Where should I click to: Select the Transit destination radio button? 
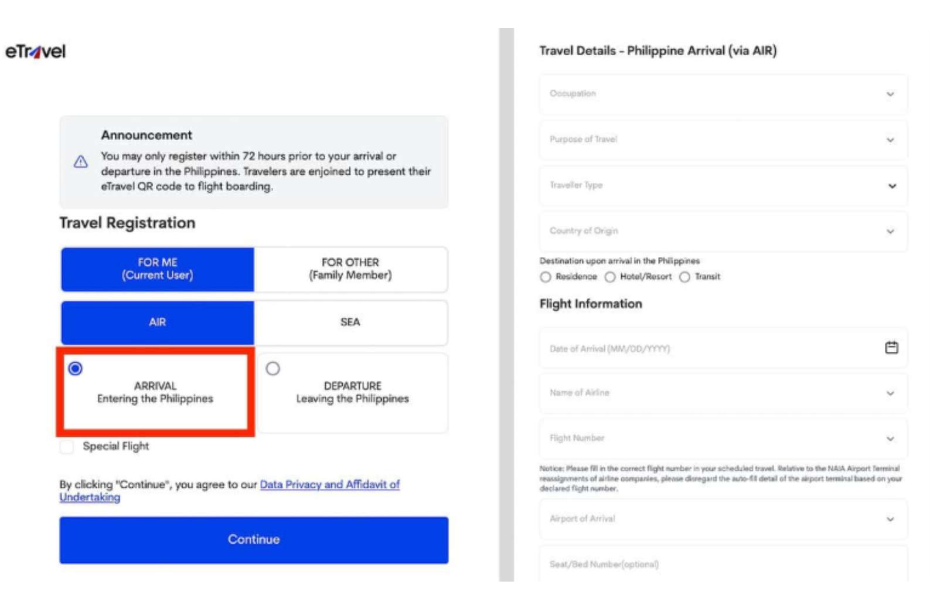point(684,277)
